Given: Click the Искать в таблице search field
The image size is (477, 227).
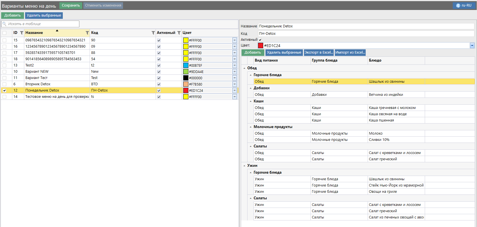Looking at the screenshot, I should (43, 24).
